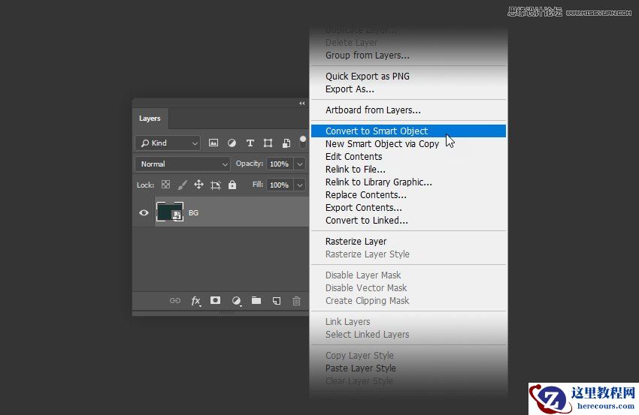Screen dimensions: 639x415
Task: Hide the BG layer eye icon
Action: point(144,213)
